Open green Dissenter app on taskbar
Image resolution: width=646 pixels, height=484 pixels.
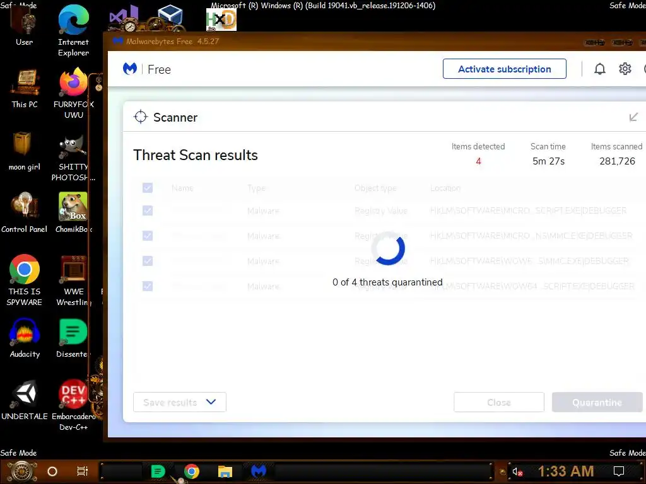tap(158, 471)
